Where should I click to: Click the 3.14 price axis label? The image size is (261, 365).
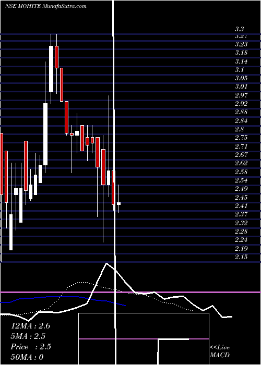click(x=241, y=62)
